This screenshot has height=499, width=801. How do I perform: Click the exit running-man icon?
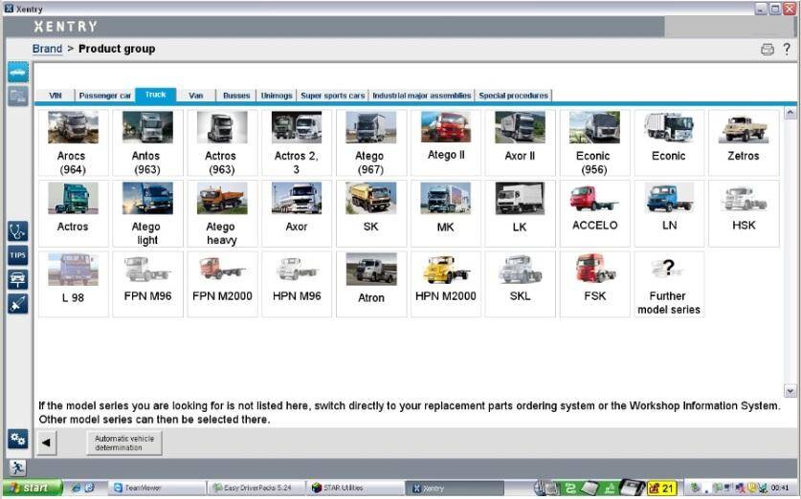click(18, 466)
